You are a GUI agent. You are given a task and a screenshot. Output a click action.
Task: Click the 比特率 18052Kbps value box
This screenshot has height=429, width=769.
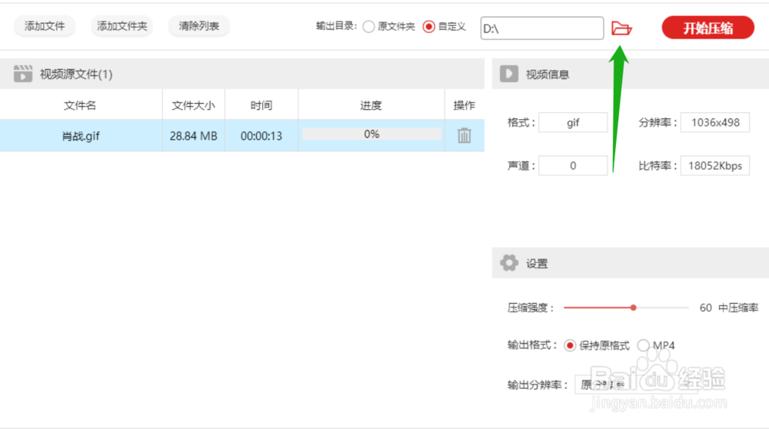(x=715, y=166)
